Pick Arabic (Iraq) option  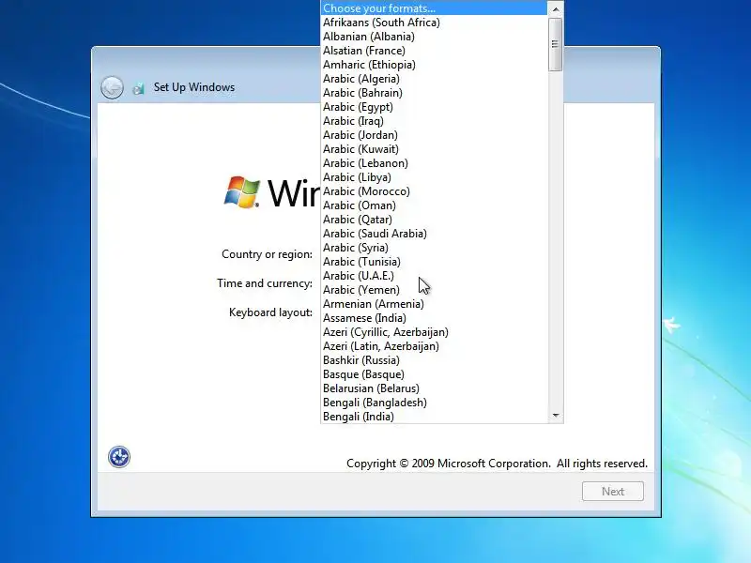tap(434, 121)
